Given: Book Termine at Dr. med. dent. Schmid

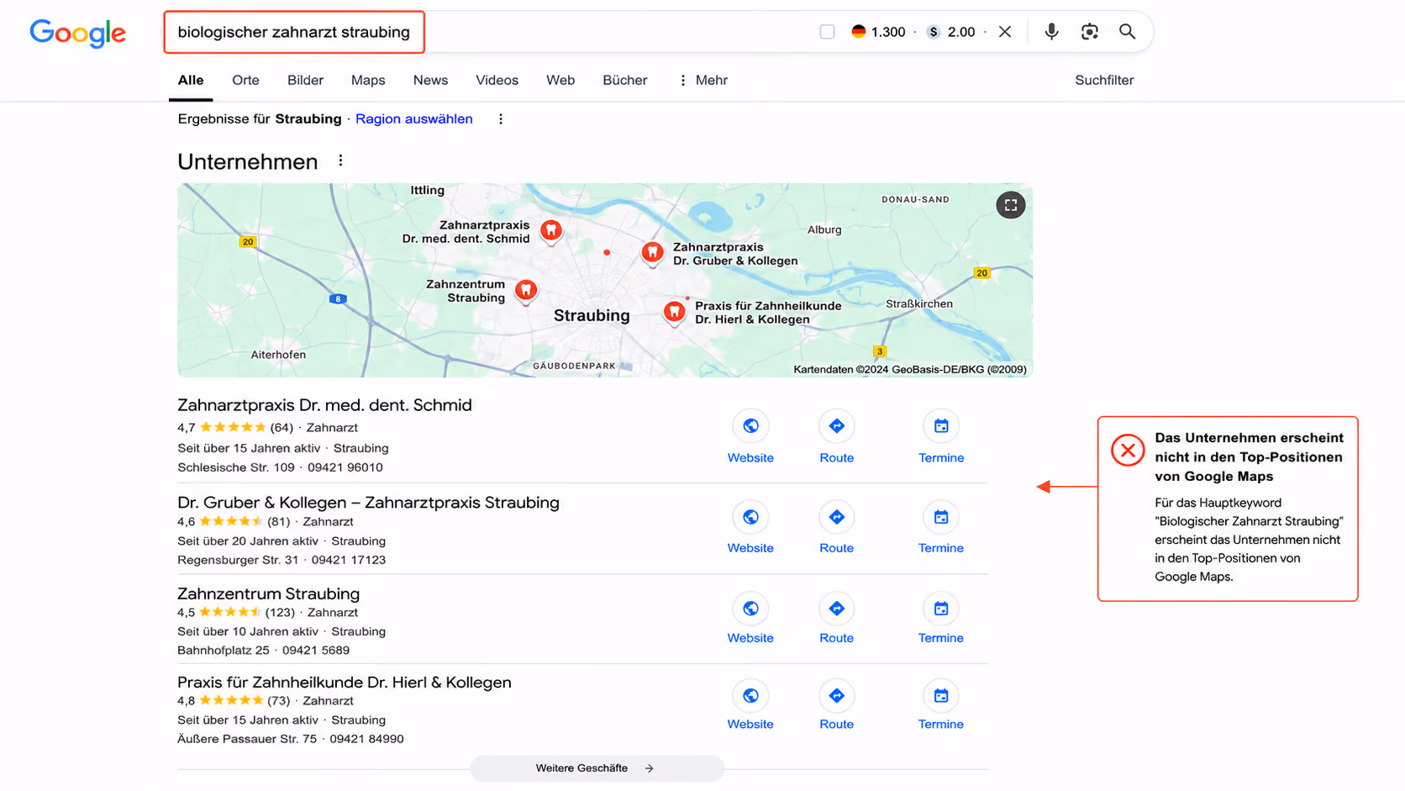Looking at the screenshot, I should [941, 437].
